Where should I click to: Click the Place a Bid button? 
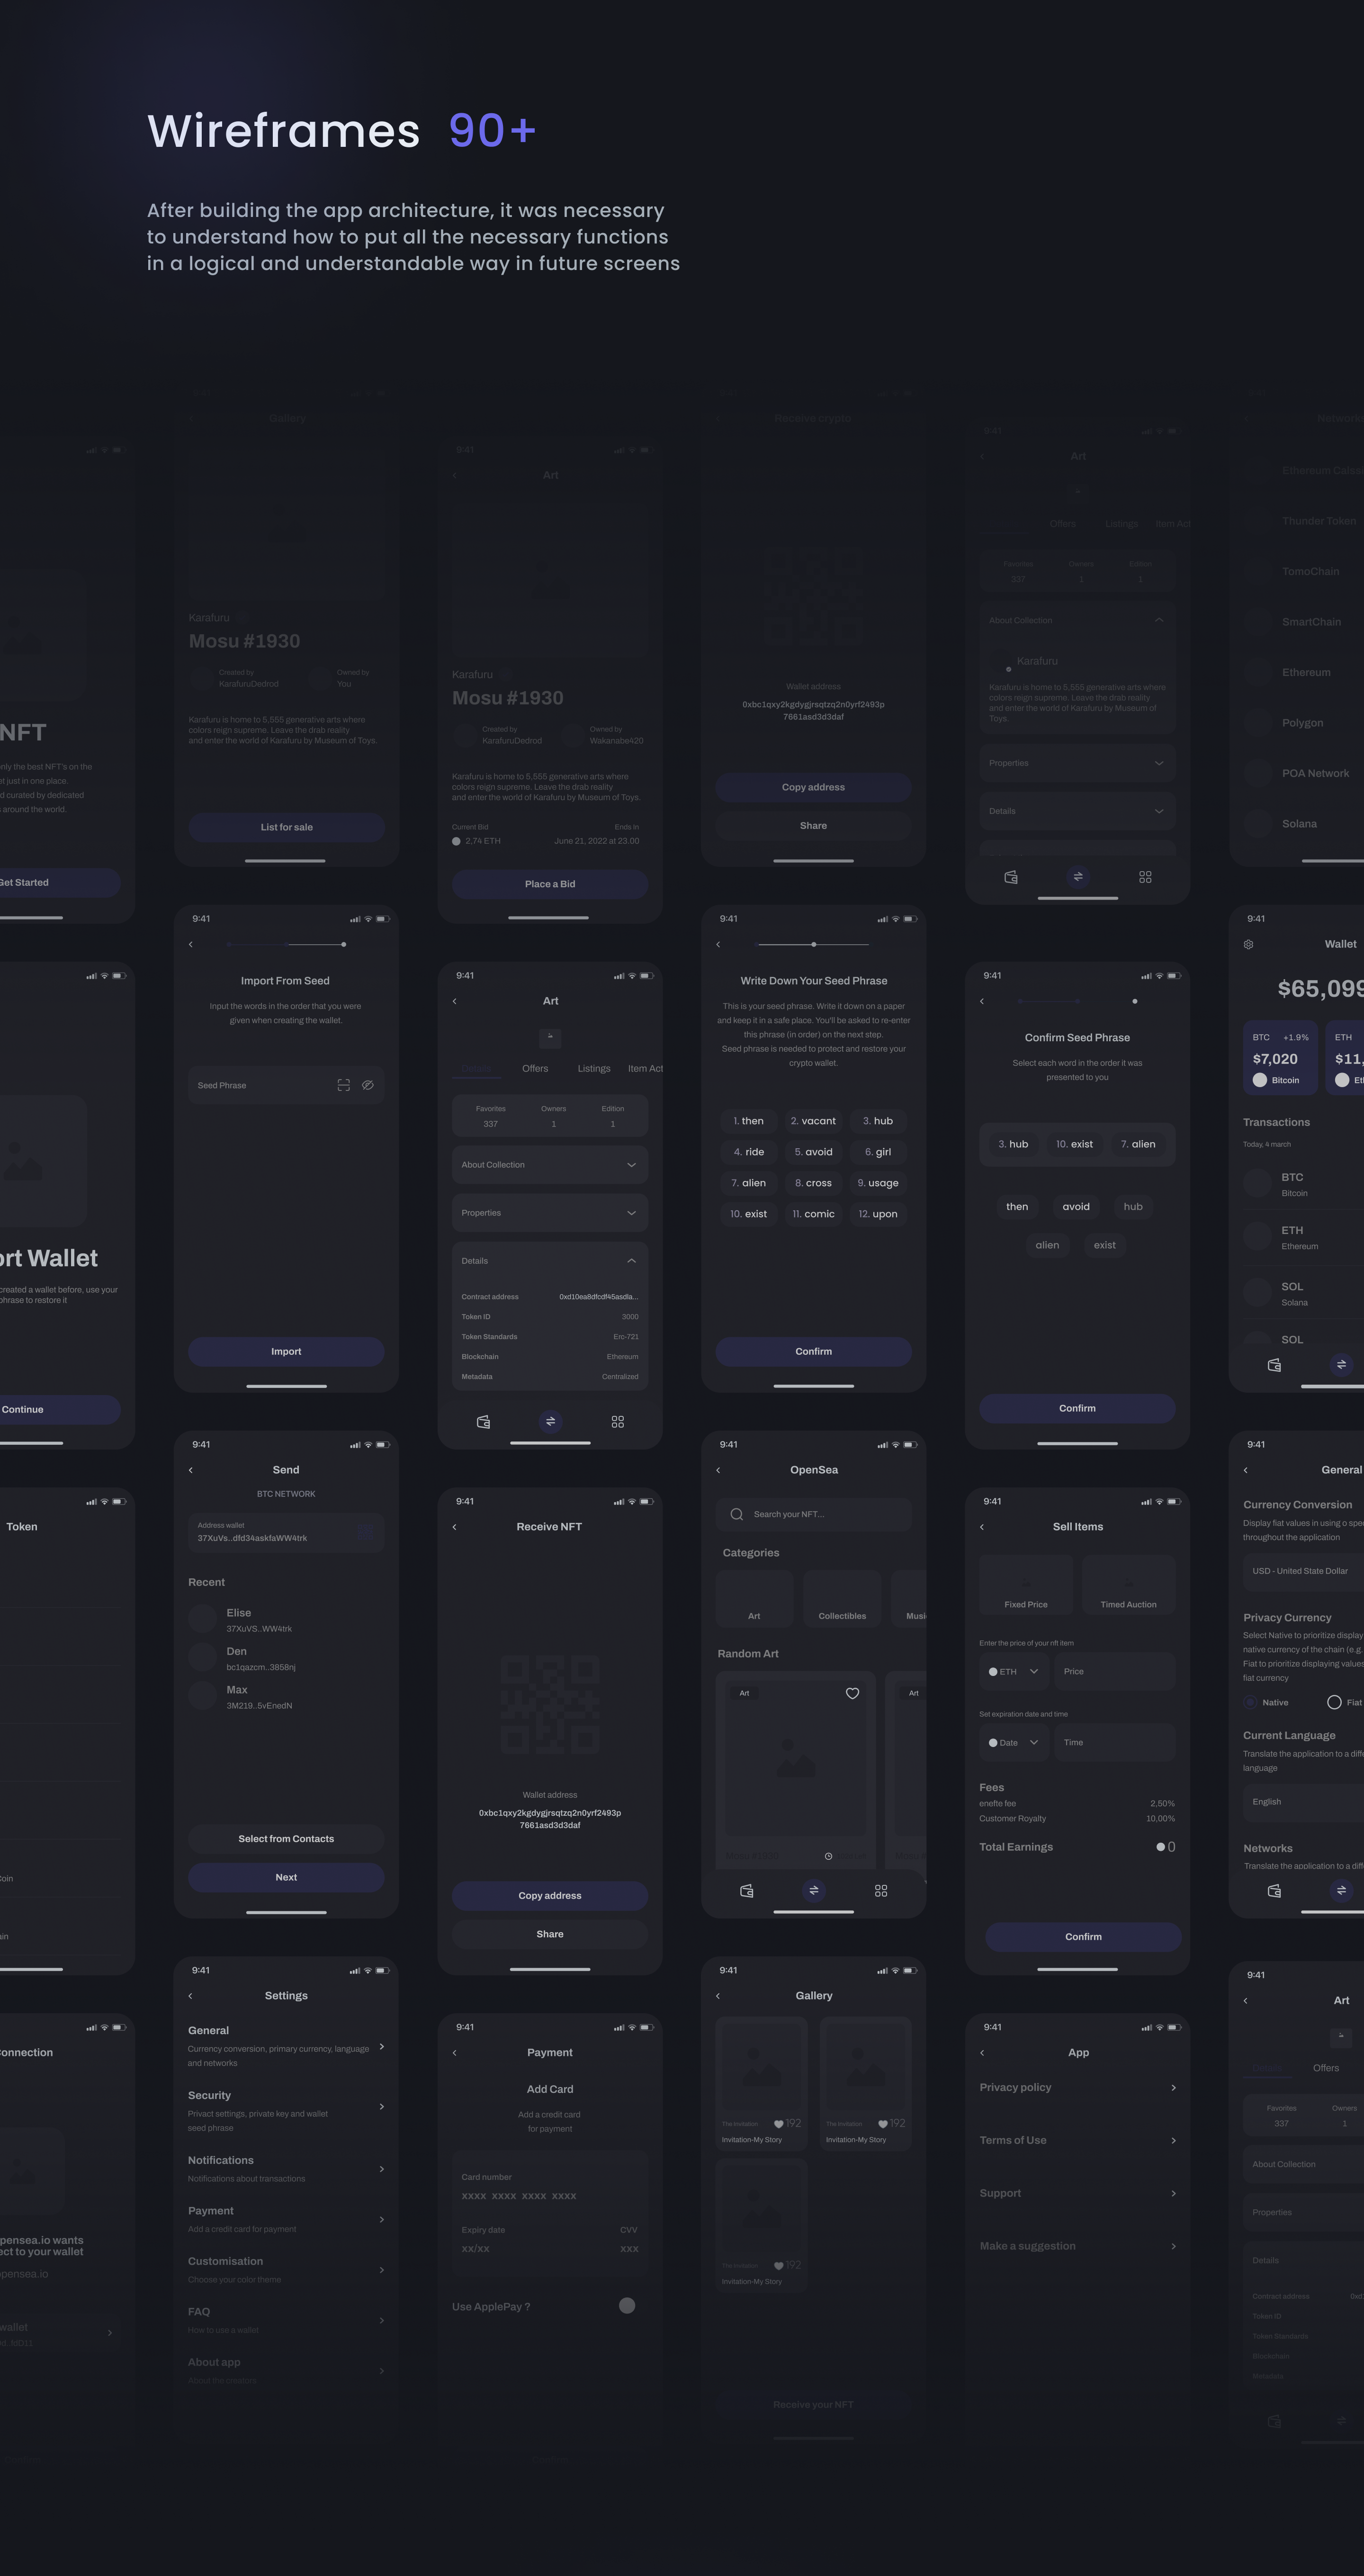click(550, 884)
